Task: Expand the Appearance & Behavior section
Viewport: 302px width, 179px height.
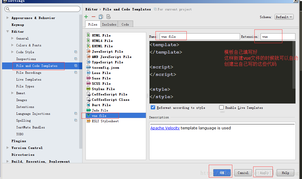Action: tap(7, 18)
